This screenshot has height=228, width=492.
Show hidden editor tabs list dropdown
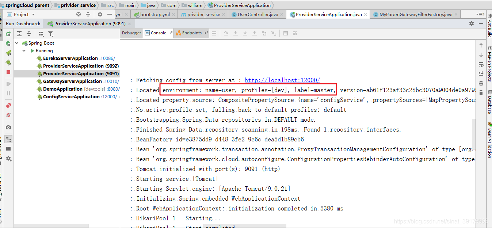481,14
